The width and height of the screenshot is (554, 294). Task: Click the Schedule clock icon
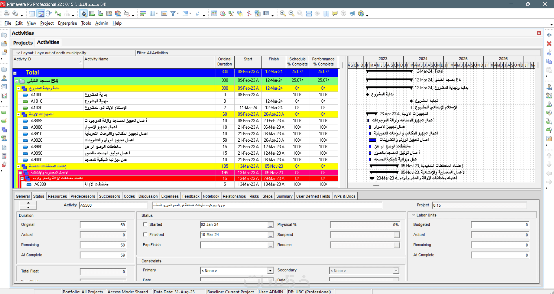click(223, 14)
